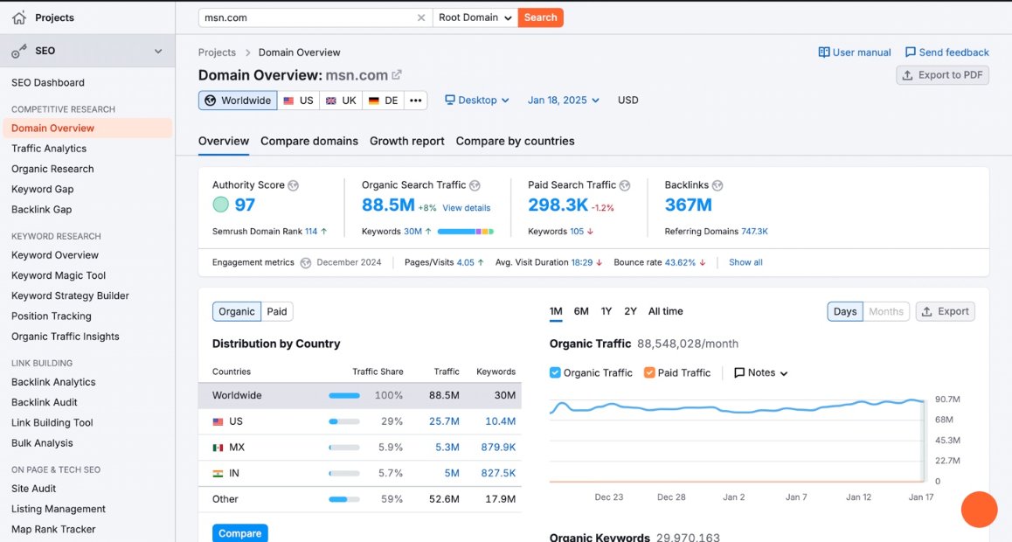The image size is (1012, 542).
Task: Open msn.com external link icon
Action: coord(396,75)
